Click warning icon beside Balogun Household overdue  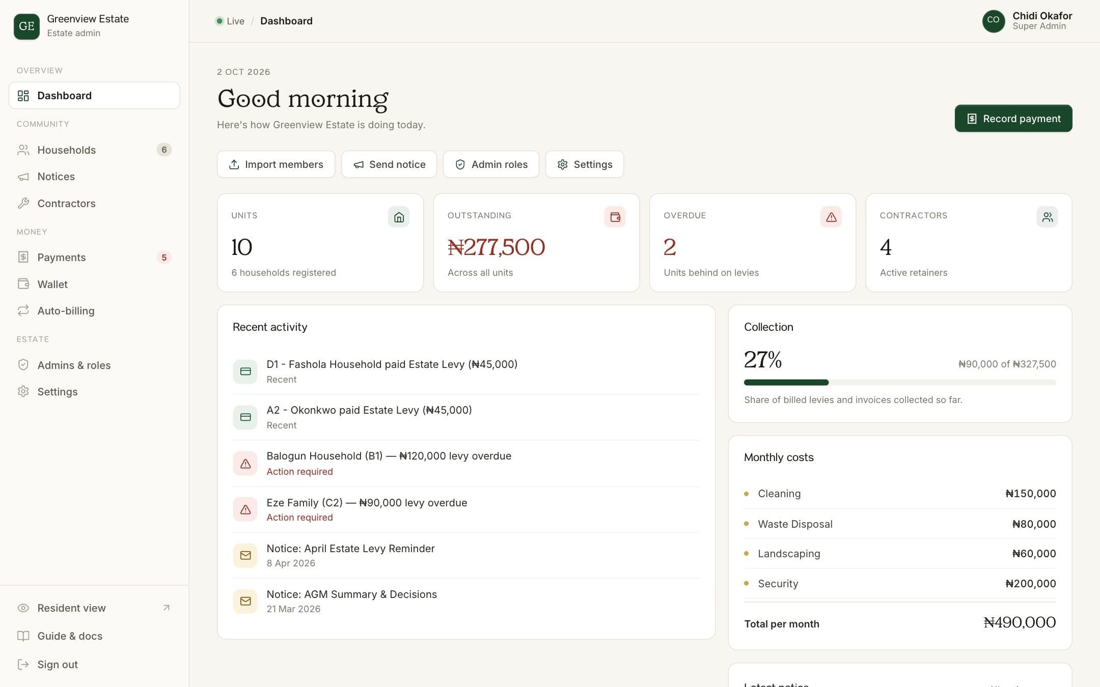point(245,464)
